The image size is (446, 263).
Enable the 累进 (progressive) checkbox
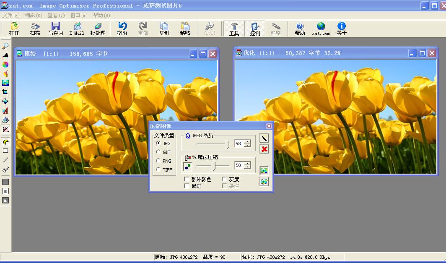[x=187, y=186]
